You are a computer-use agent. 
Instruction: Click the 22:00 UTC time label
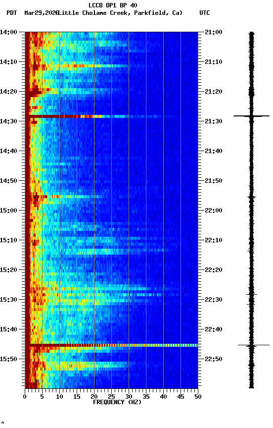[214, 211]
